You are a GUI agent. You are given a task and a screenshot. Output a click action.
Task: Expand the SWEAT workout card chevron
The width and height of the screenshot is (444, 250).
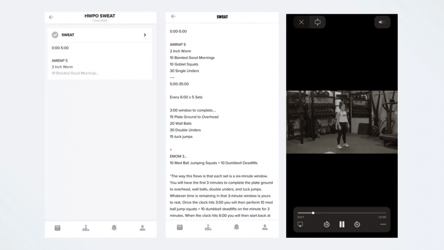pos(145,35)
